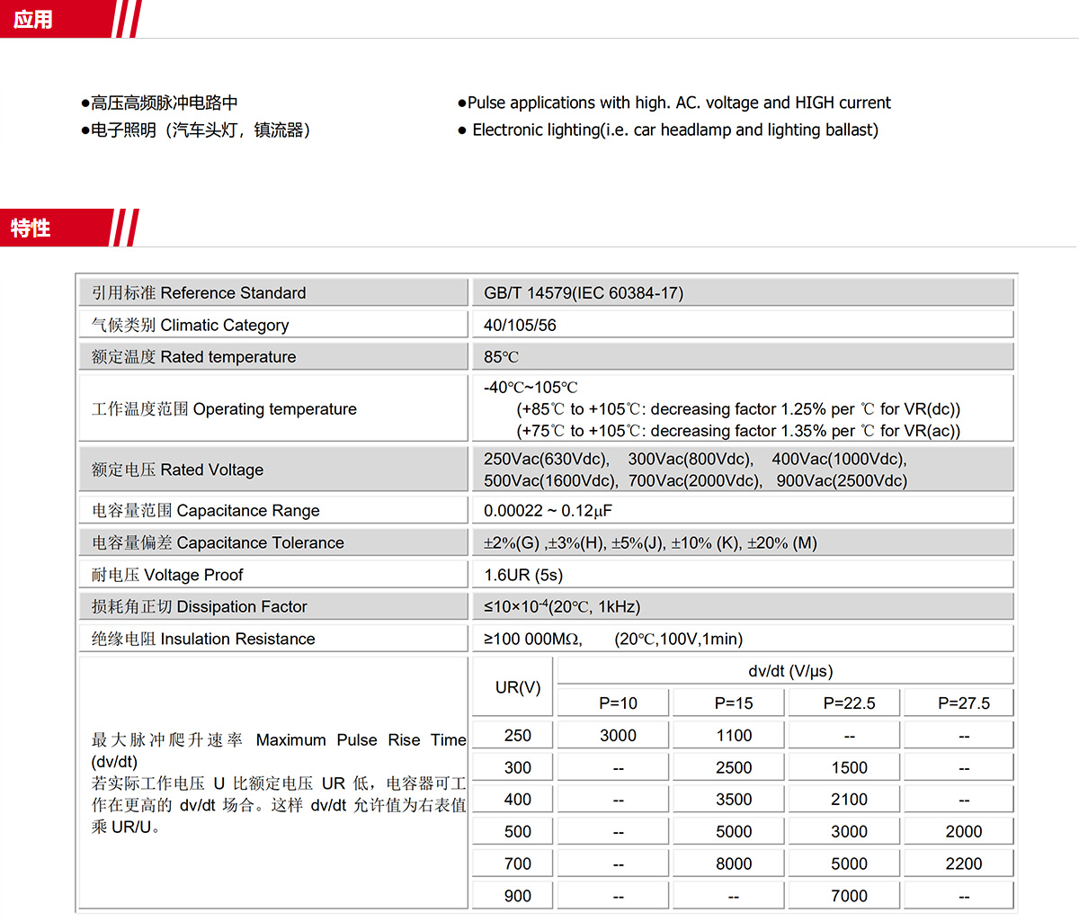The image size is (1079, 922).
Task: Click the Reference Standard row label
Action: click(273, 292)
